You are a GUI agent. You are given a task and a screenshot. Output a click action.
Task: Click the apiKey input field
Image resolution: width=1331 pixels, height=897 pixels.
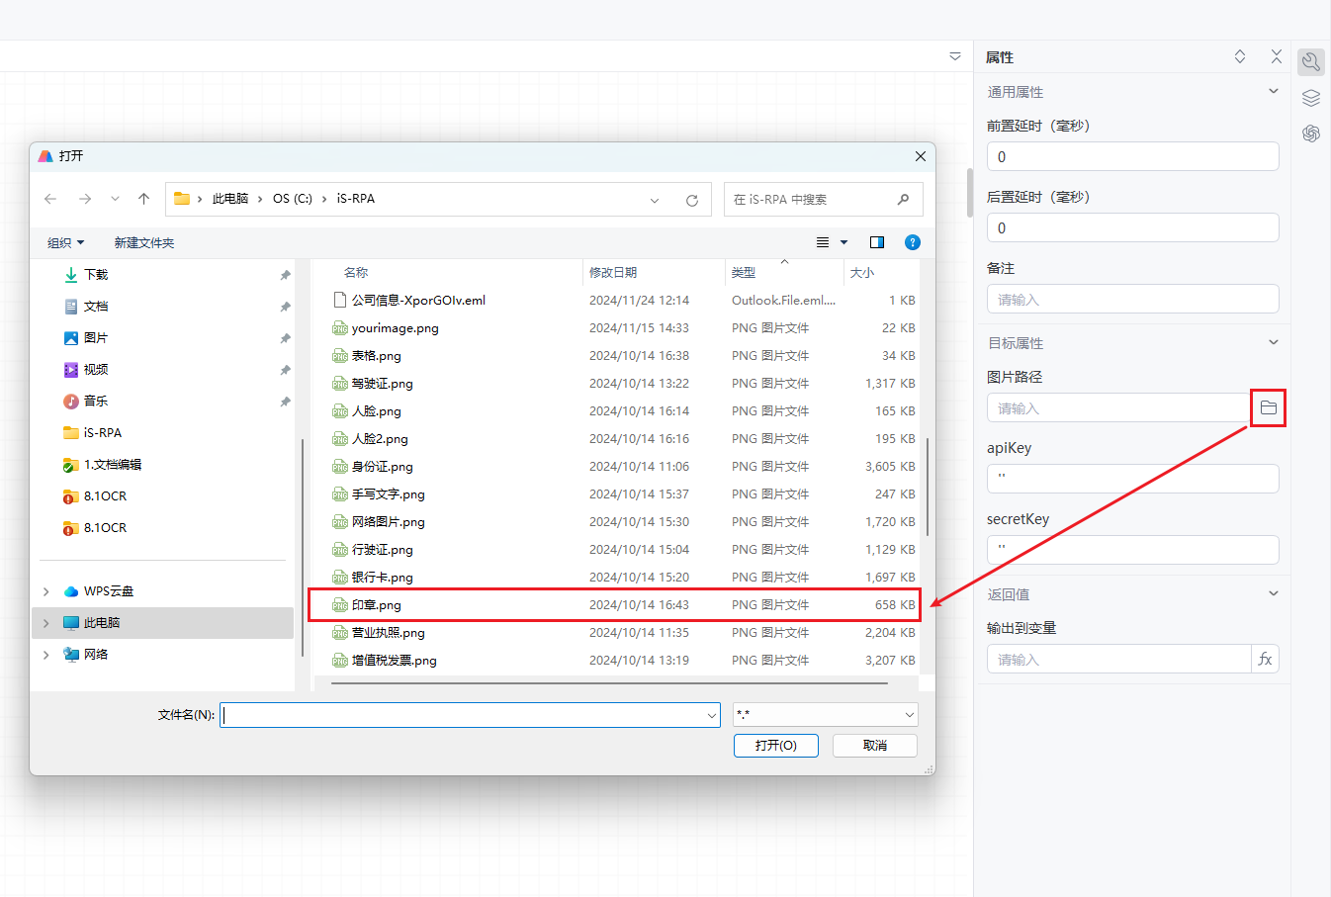pos(1132,479)
